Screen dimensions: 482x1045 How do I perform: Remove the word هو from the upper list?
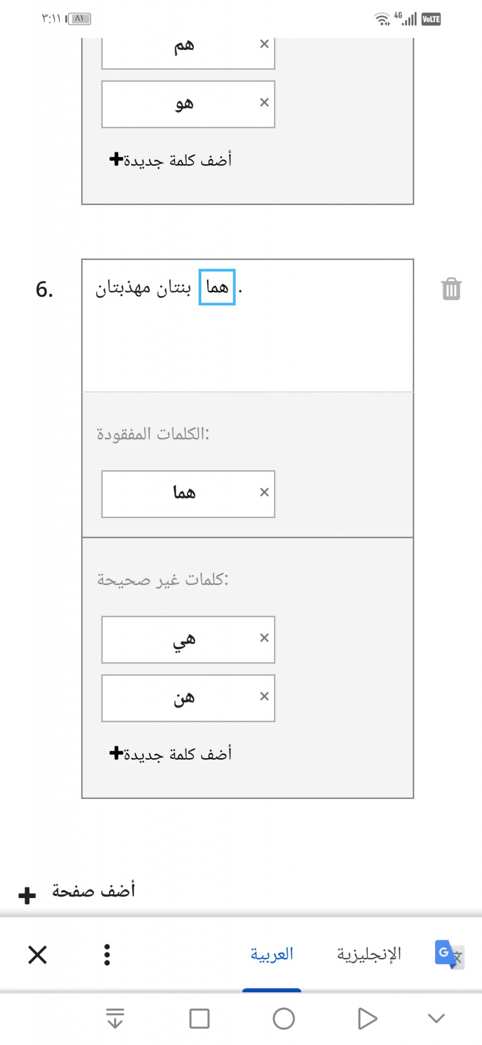pos(264,102)
